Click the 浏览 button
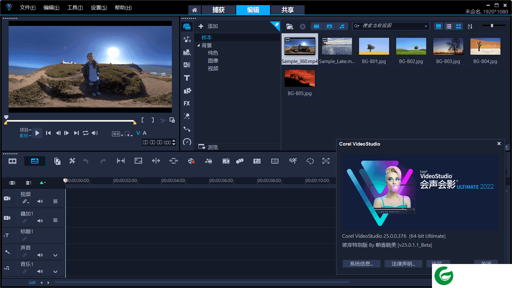Viewport: 512px width, 288px height. tap(208, 147)
